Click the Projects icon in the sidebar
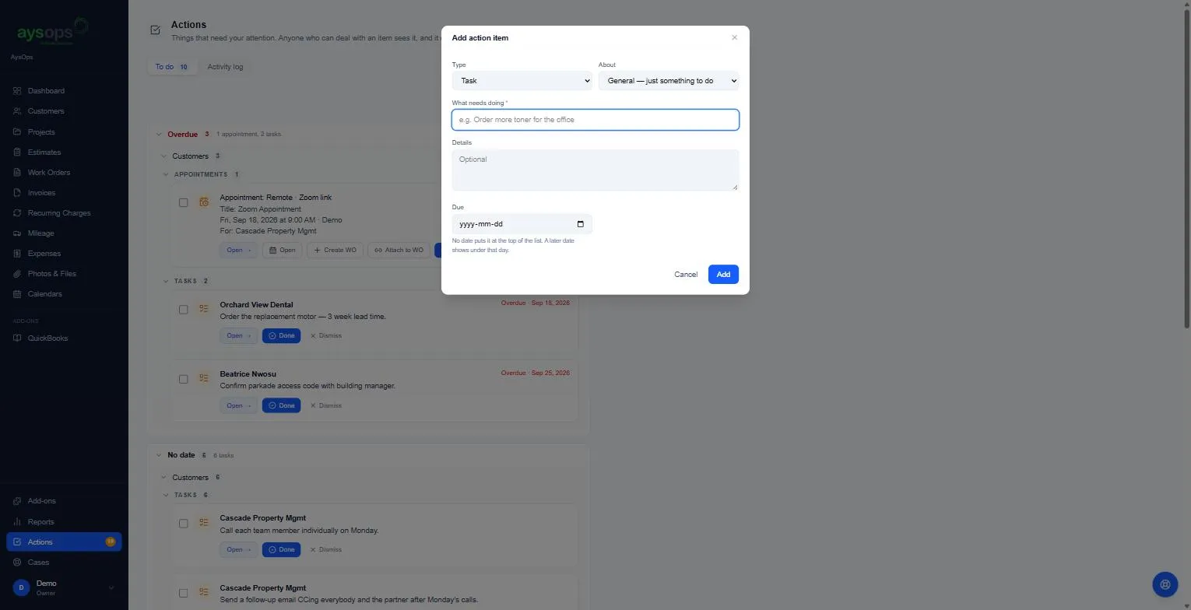 point(17,132)
